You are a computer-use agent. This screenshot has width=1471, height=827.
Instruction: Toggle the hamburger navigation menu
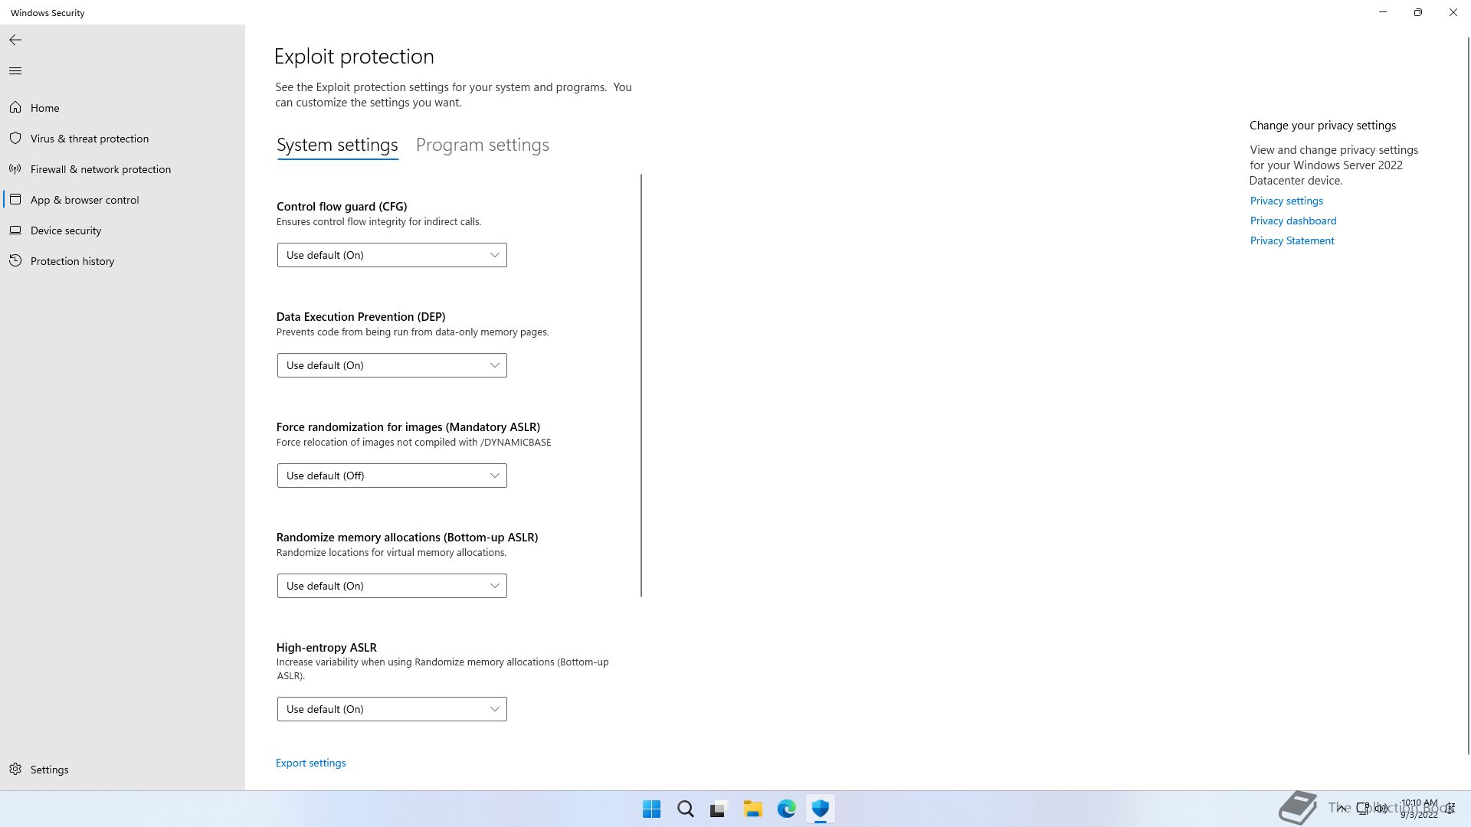coord(15,71)
